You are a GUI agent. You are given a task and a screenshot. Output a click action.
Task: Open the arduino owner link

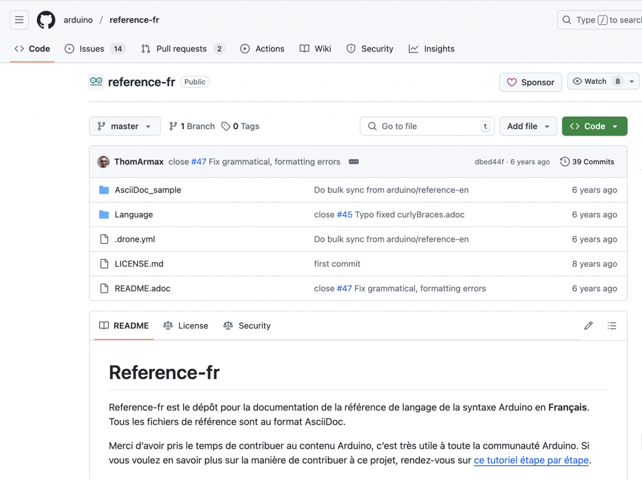pyautogui.click(x=78, y=19)
